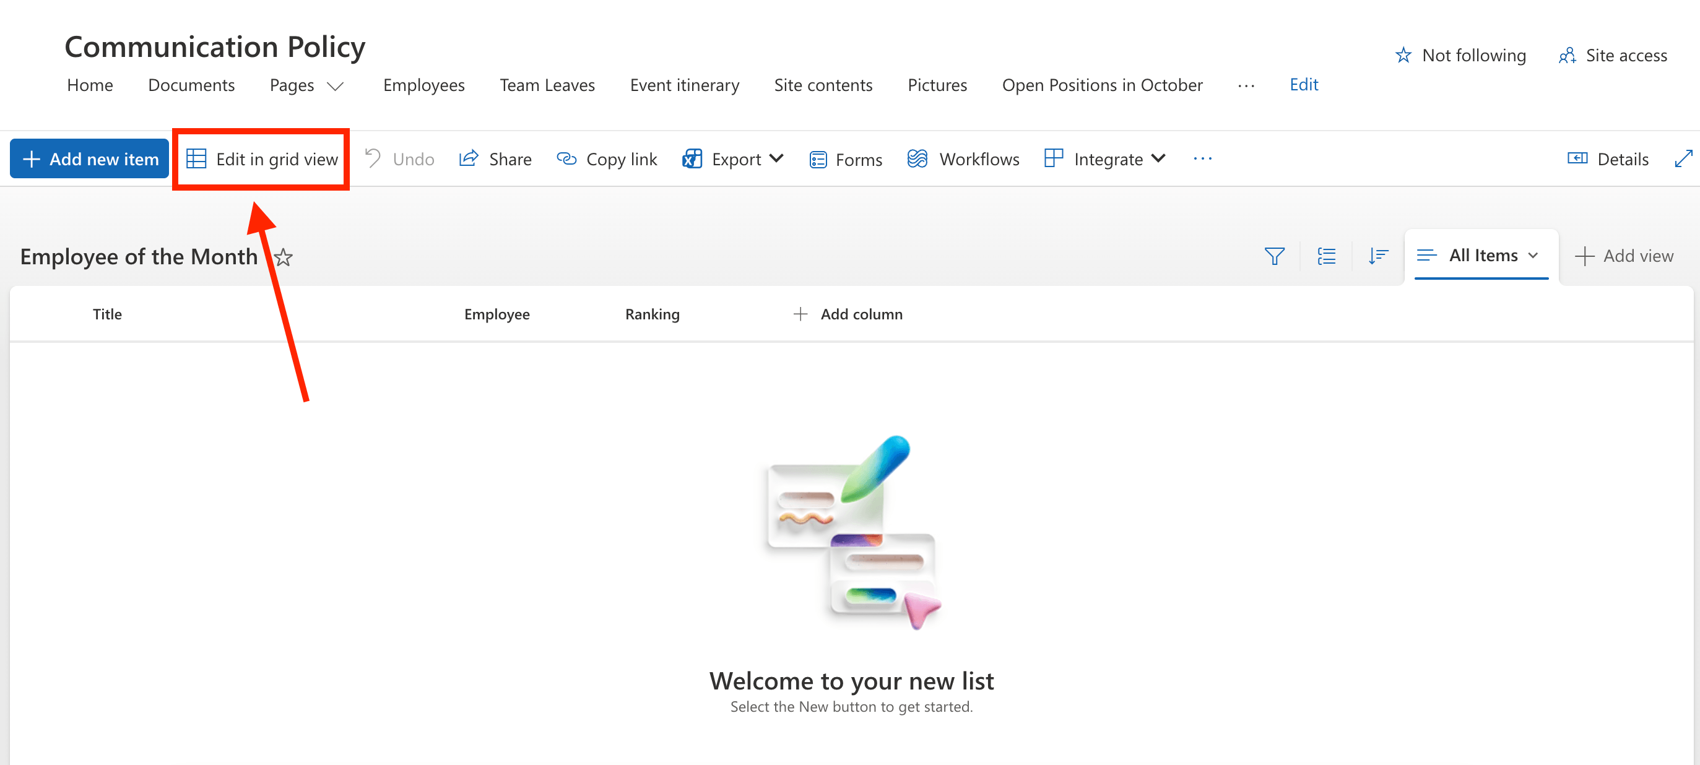Screen dimensions: 1700x765
Task: Click the Communication Policy site title
Action: tap(214, 47)
